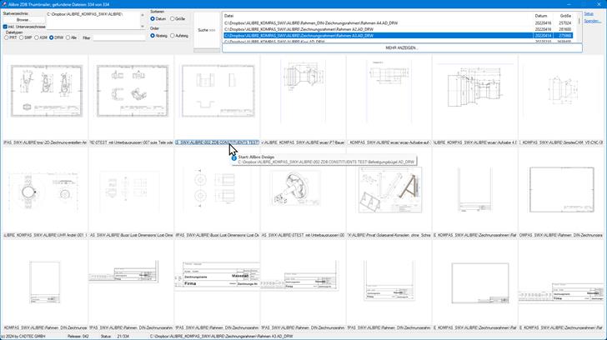
Task: Click the file size 281600 cell
Action: click(565, 29)
